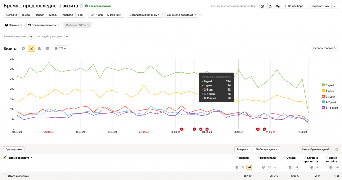Export the report with the share icon

pos(270,6)
